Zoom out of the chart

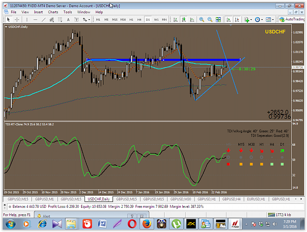pos(210,19)
